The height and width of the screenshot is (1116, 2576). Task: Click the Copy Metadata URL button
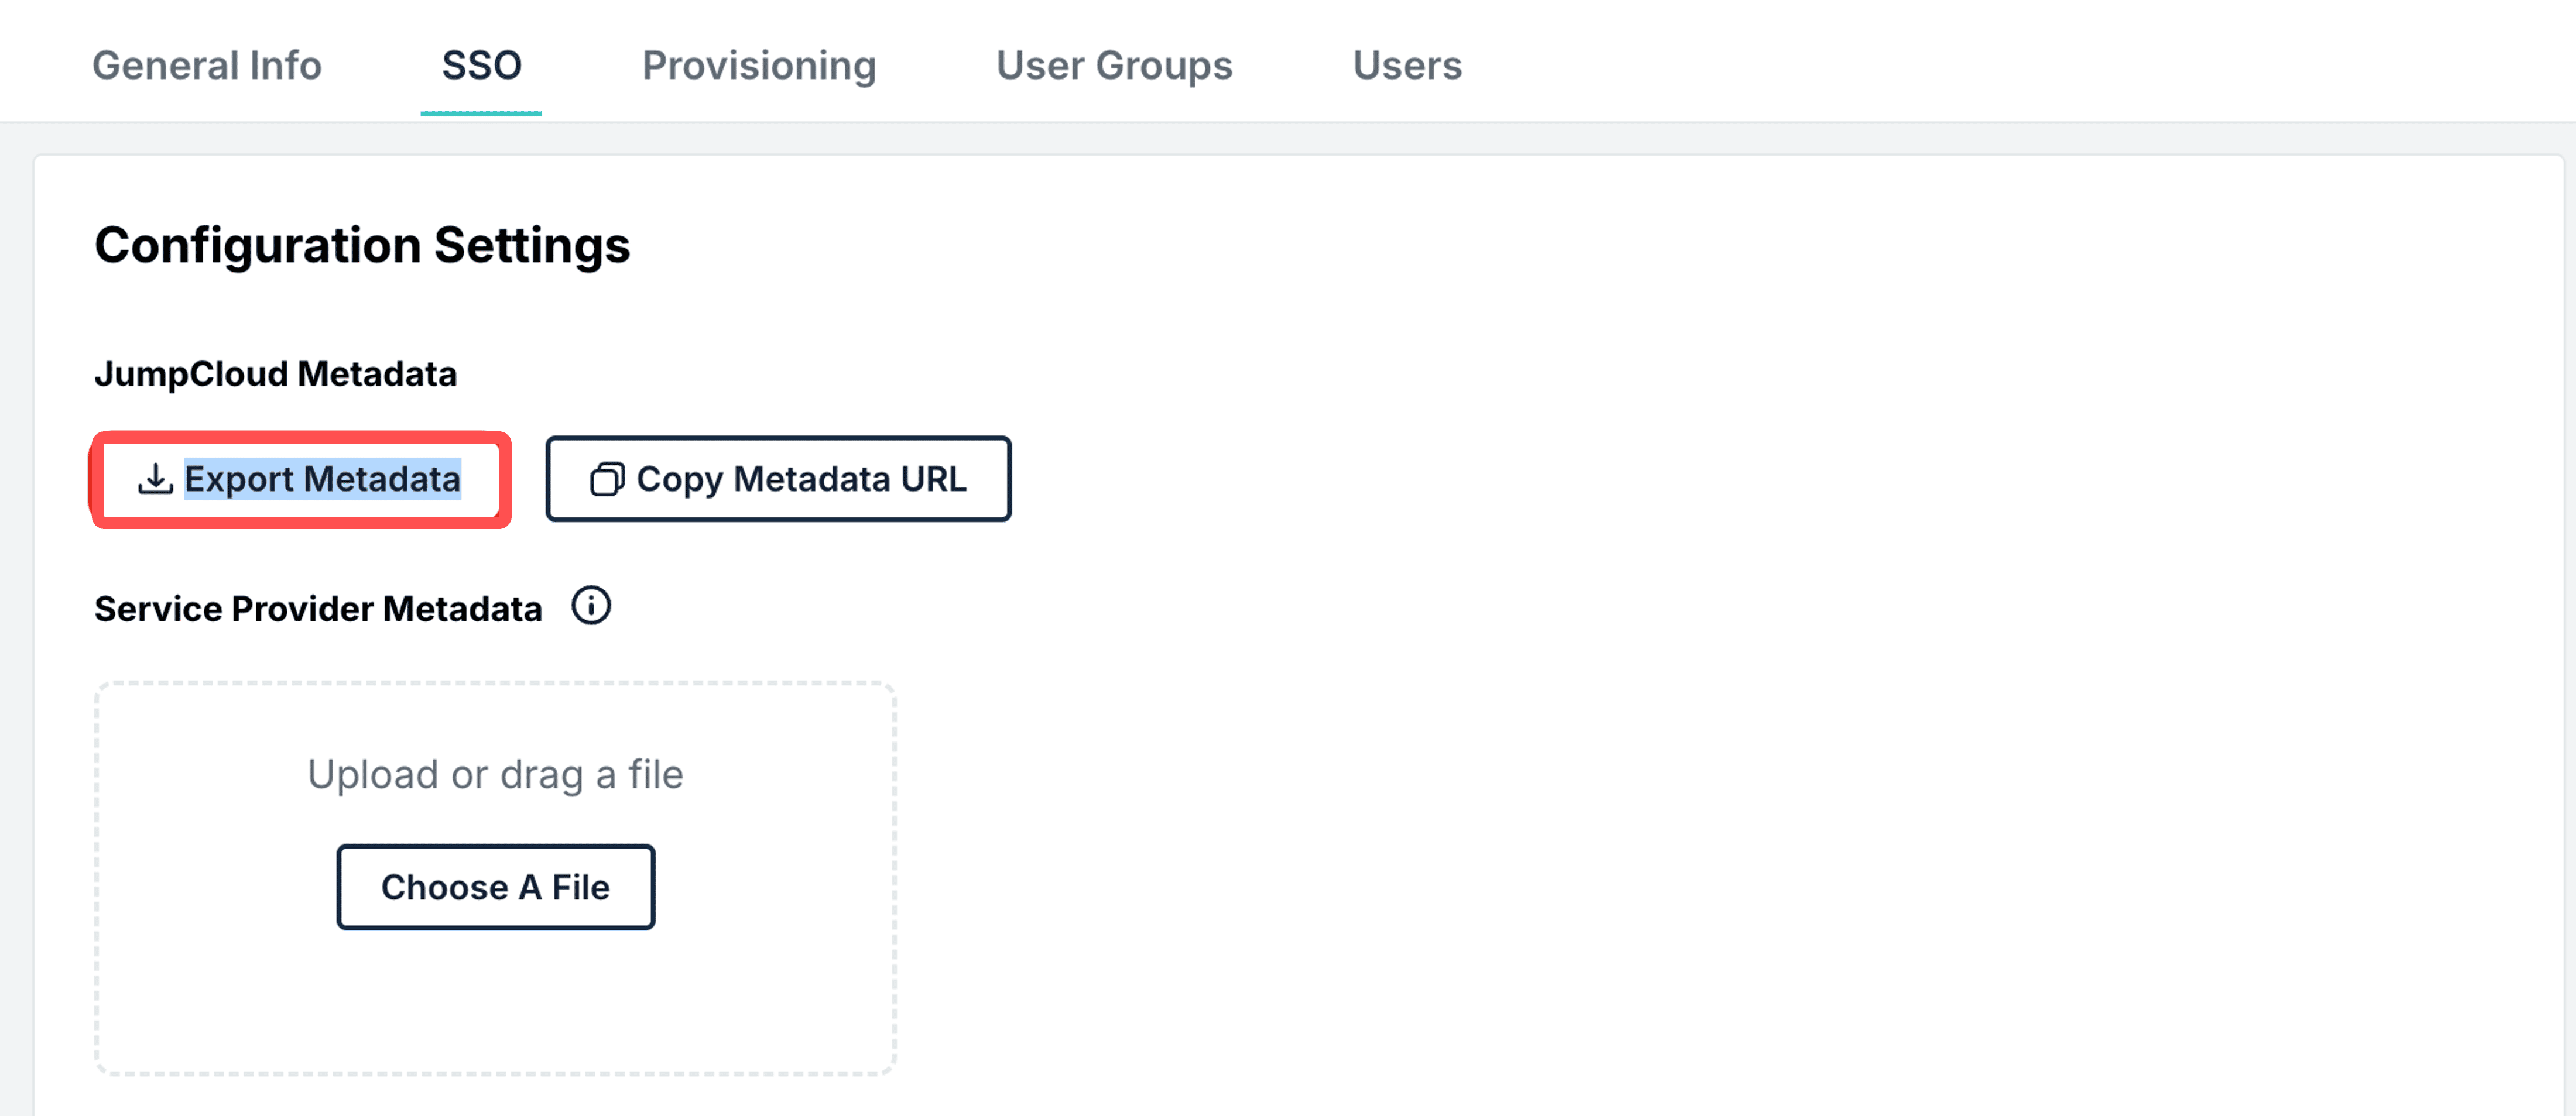tap(778, 479)
